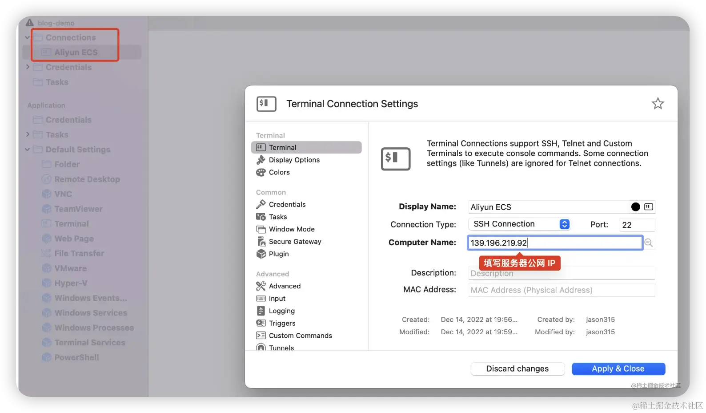Select the Terminal page in dialog sidebar

click(306, 147)
